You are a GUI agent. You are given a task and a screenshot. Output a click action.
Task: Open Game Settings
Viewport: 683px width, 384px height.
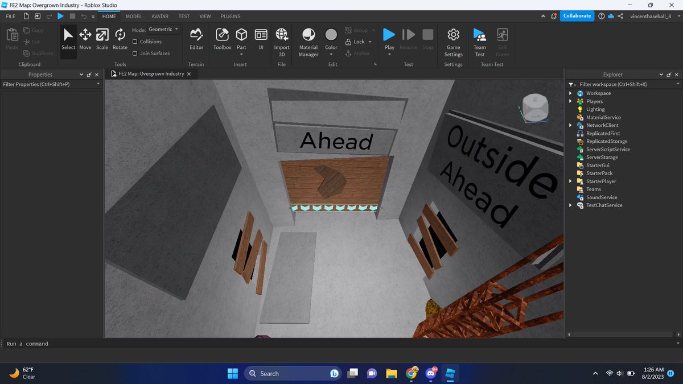pyautogui.click(x=454, y=43)
